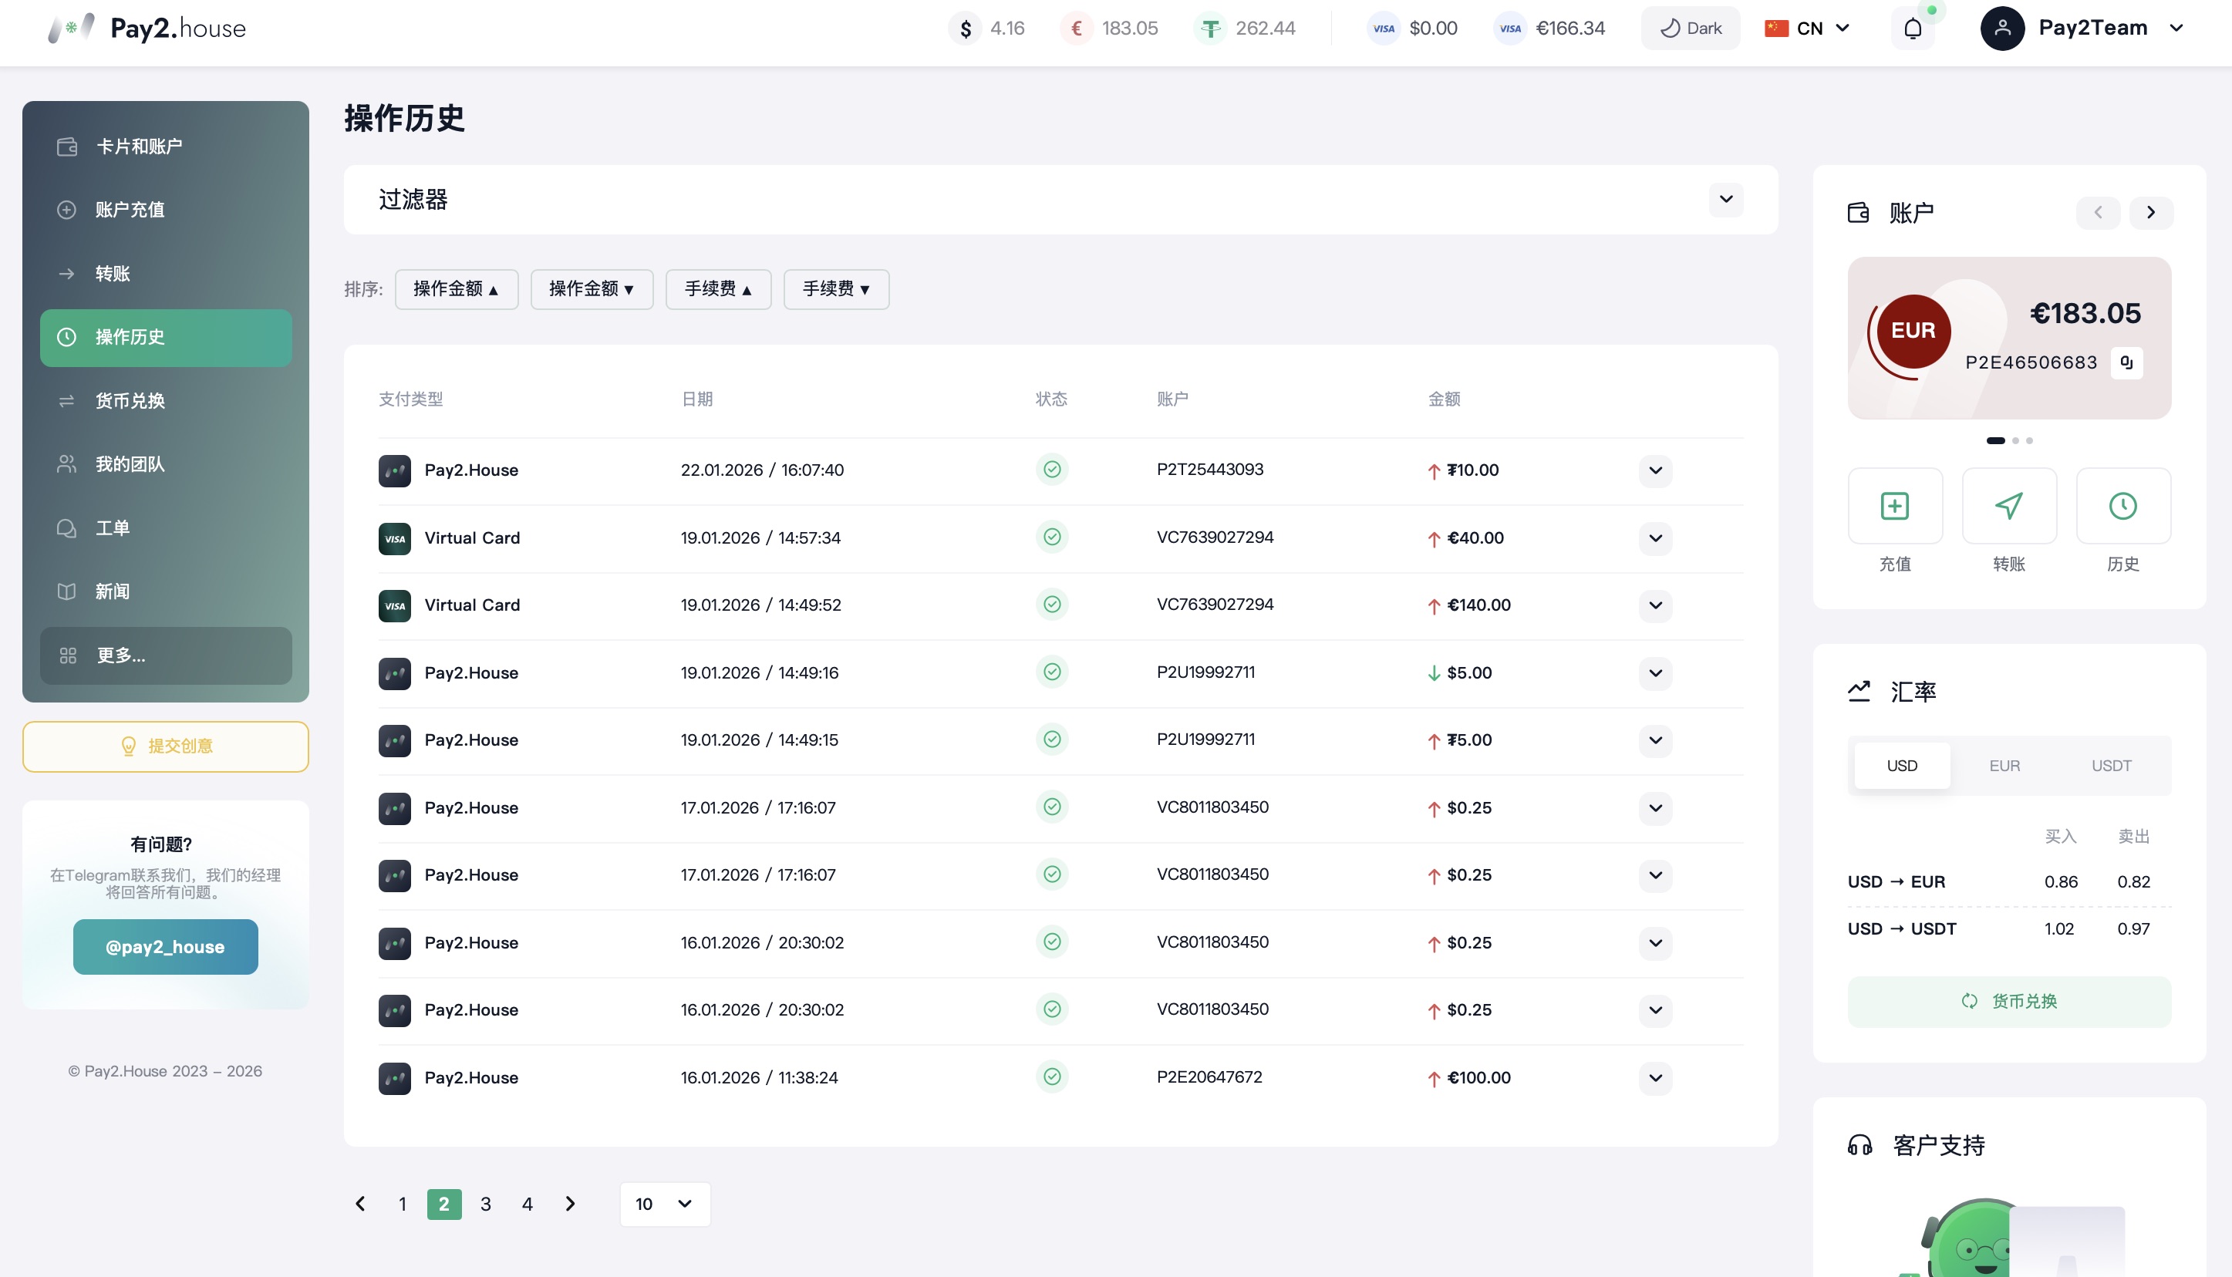Click the @pay2_house Telegram button
The image size is (2232, 1277).
pos(166,946)
